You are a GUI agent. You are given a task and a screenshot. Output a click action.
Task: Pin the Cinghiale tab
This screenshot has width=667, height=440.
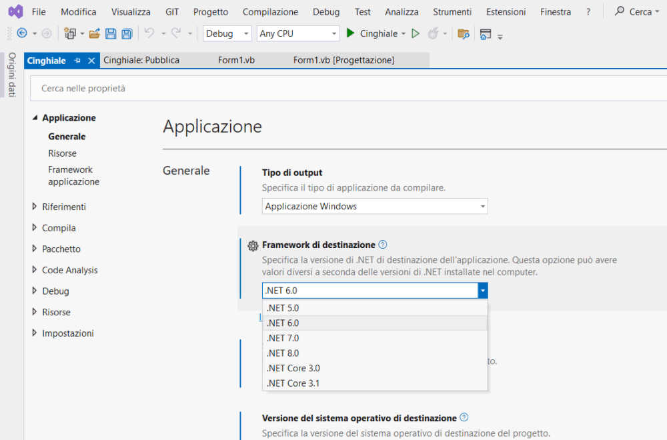pos(77,60)
